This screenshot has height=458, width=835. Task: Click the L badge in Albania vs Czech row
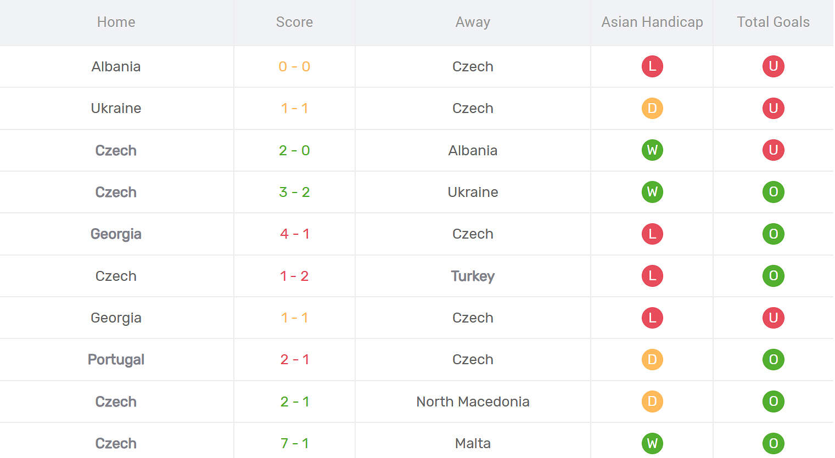click(652, 66)
